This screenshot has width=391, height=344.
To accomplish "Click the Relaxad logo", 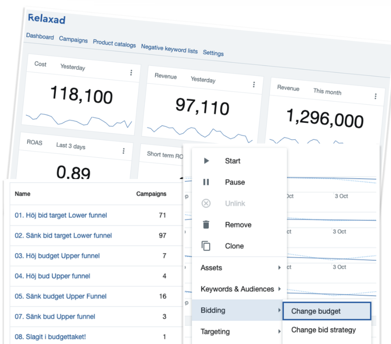I will (46, 19).
